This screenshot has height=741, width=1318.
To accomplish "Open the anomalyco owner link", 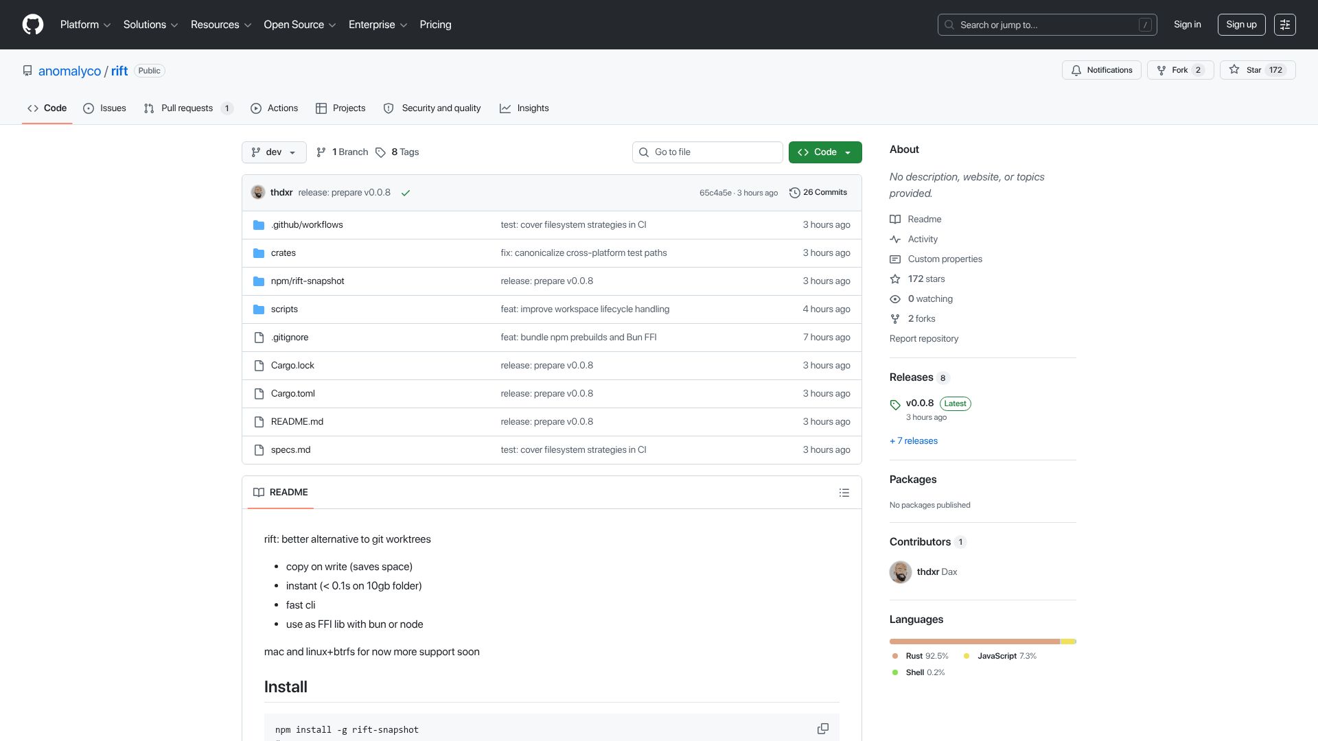I will click(x=69, y=71).
